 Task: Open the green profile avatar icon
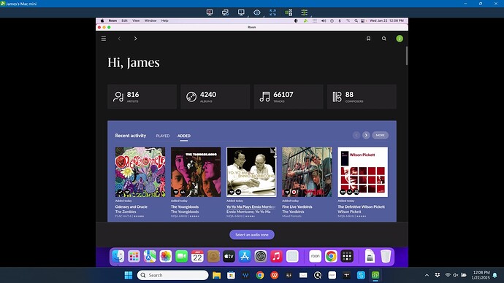[400, 39]
